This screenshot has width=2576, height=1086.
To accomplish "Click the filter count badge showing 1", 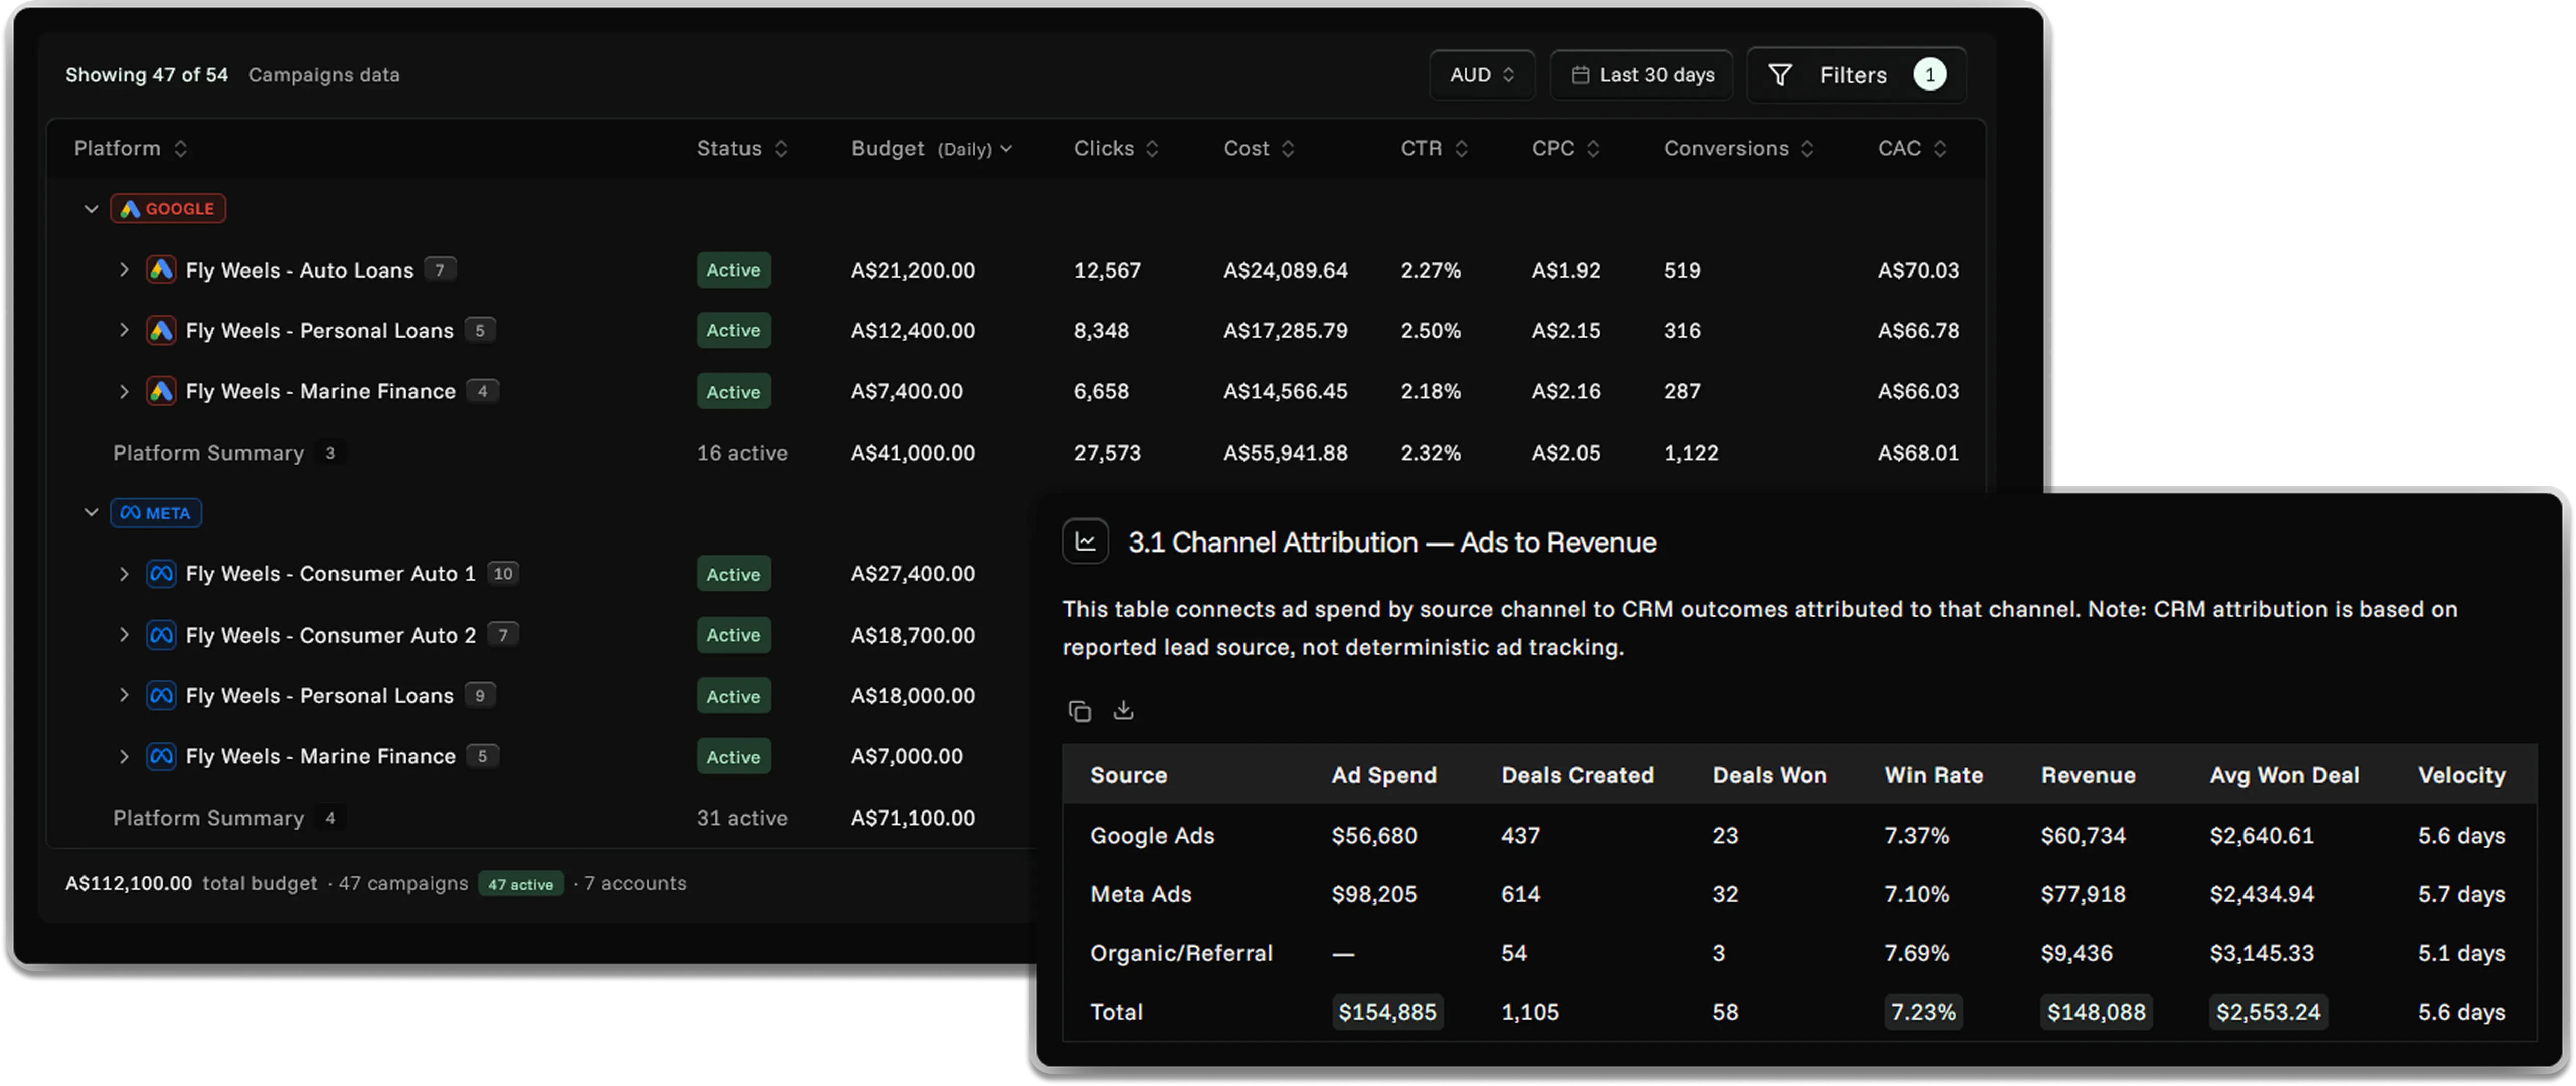I will tap(1929, 75).
